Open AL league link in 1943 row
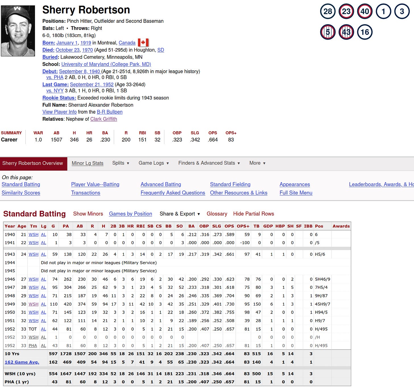 44,254
